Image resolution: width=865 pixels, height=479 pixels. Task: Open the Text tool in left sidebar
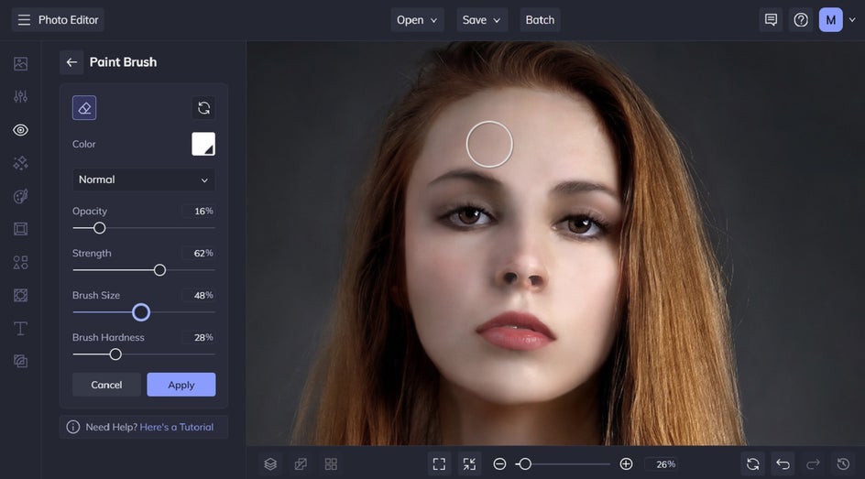20,328
